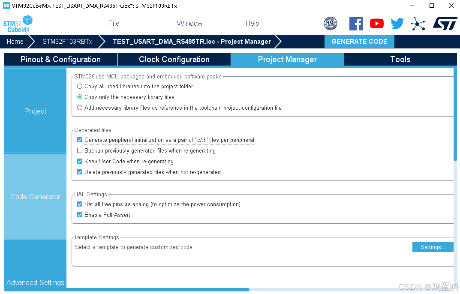Switch to Clock Configuration tab
460x294 pixels.
pos(174,59)
